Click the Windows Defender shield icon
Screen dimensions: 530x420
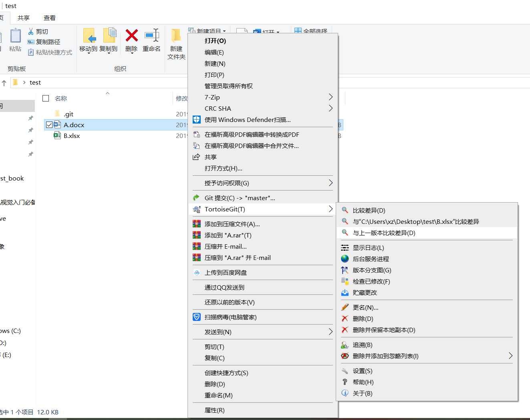click(197, 120)
